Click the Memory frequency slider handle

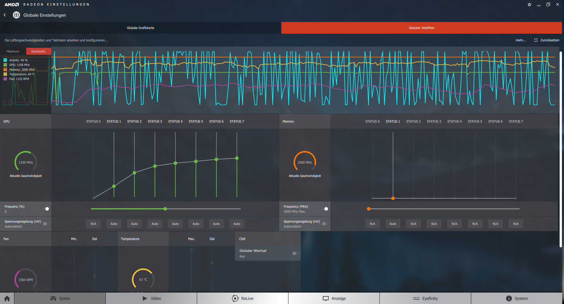(x=369, y=209)
